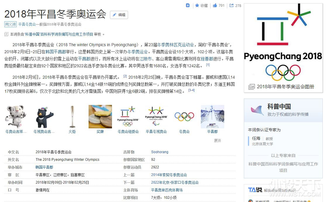The width and height of the screenshot is (326, 202).
Task: Click the 收藏 star icon
Action: tap(197, 5)
